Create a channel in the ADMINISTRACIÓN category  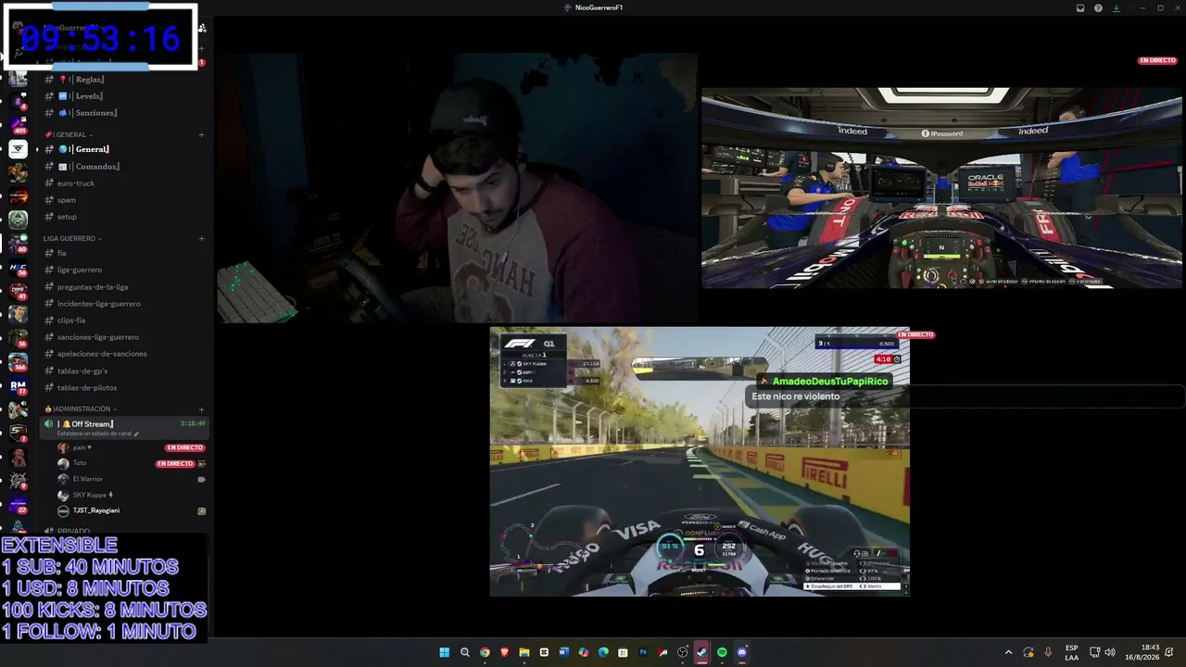201,409
